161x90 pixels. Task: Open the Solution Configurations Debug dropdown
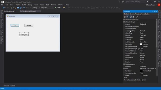pyautogui.click(x=36, y=8)
